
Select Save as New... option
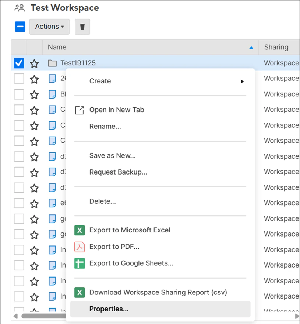pyautogui.click(x=160, y=156)
